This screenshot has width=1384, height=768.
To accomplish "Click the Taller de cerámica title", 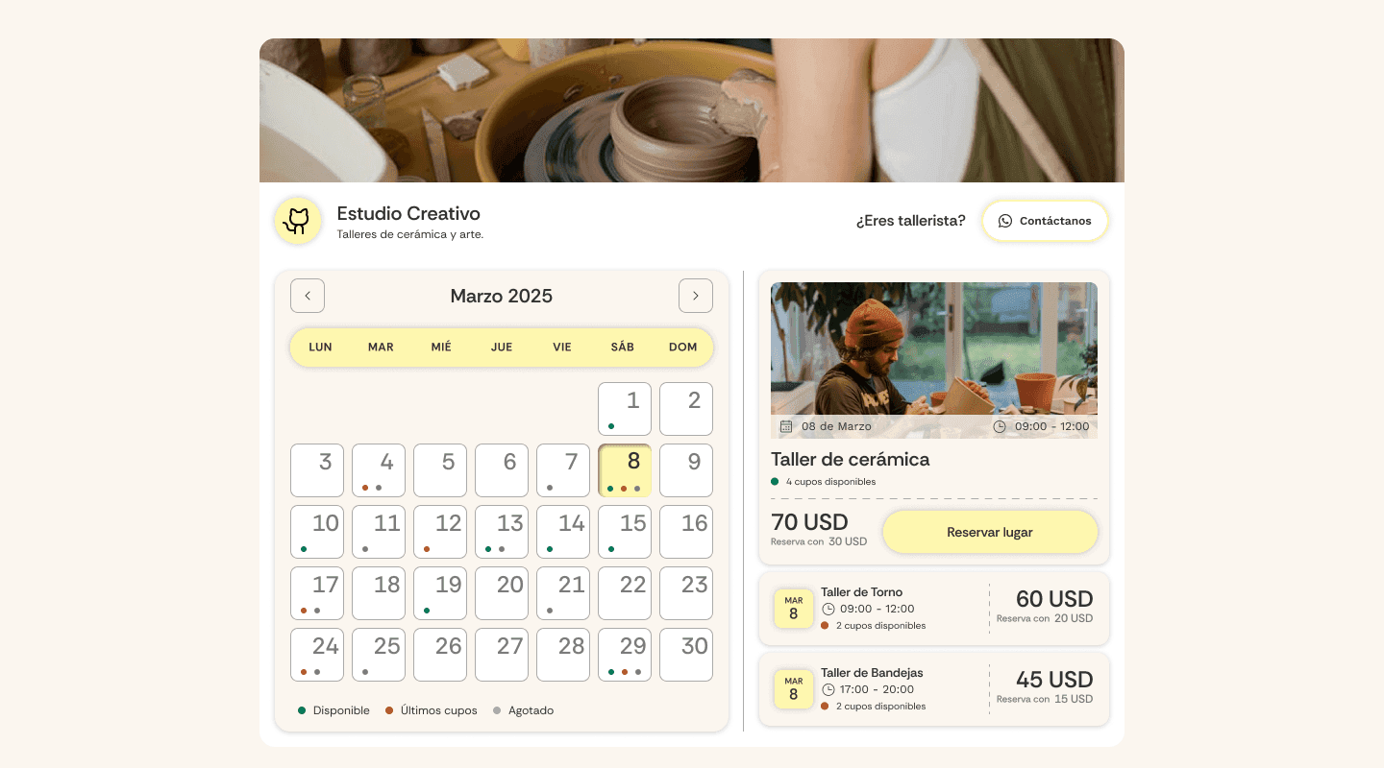I will (851, 459).
